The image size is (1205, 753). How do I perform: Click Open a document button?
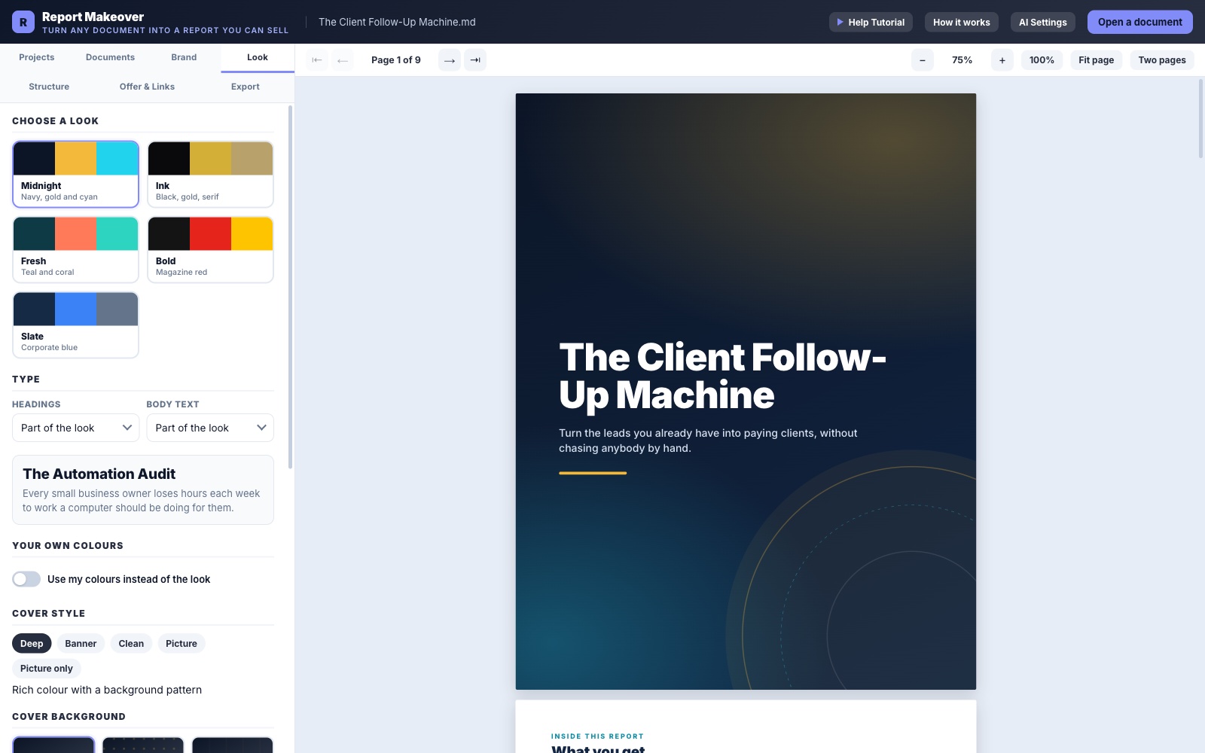(x=1140, y=22)
